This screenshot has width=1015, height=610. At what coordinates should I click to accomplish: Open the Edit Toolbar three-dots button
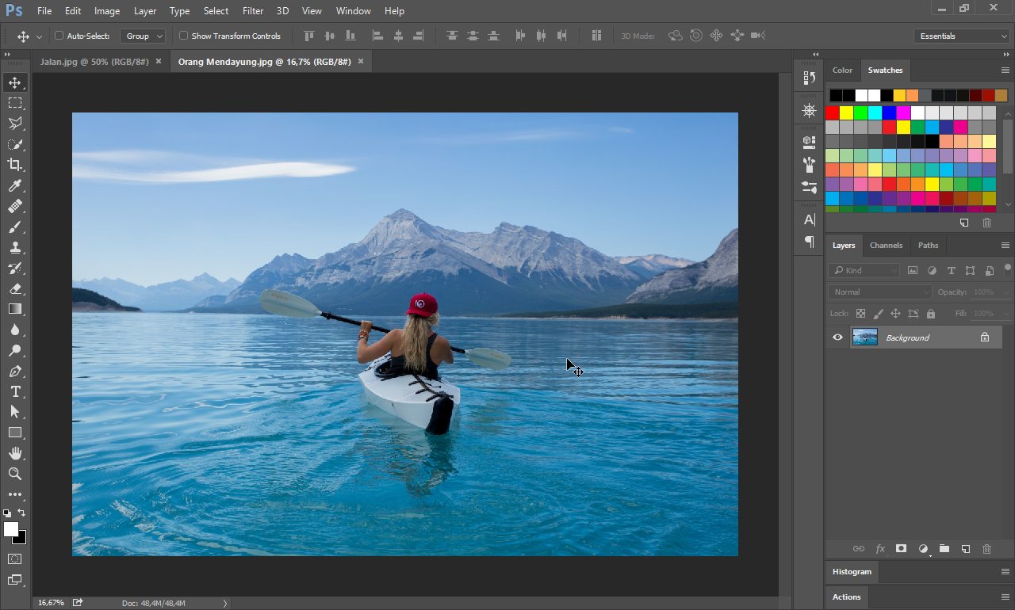pos(15,495)
